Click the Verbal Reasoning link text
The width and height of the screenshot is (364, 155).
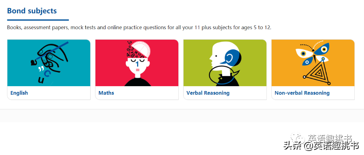(x=208, y=93)
